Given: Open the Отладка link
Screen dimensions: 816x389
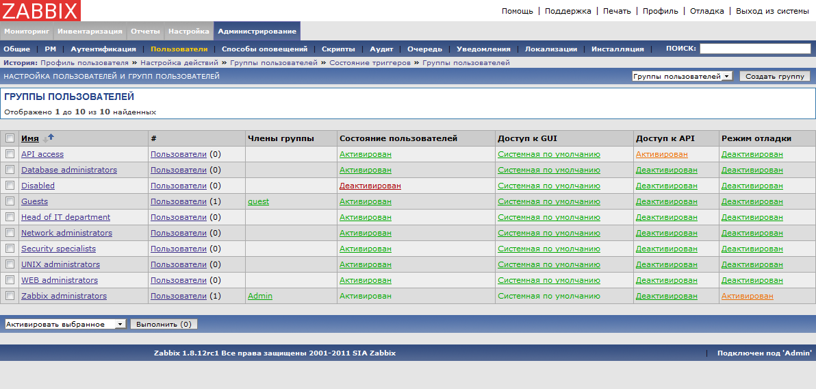Looking at the screenshot, I should 706,11.
